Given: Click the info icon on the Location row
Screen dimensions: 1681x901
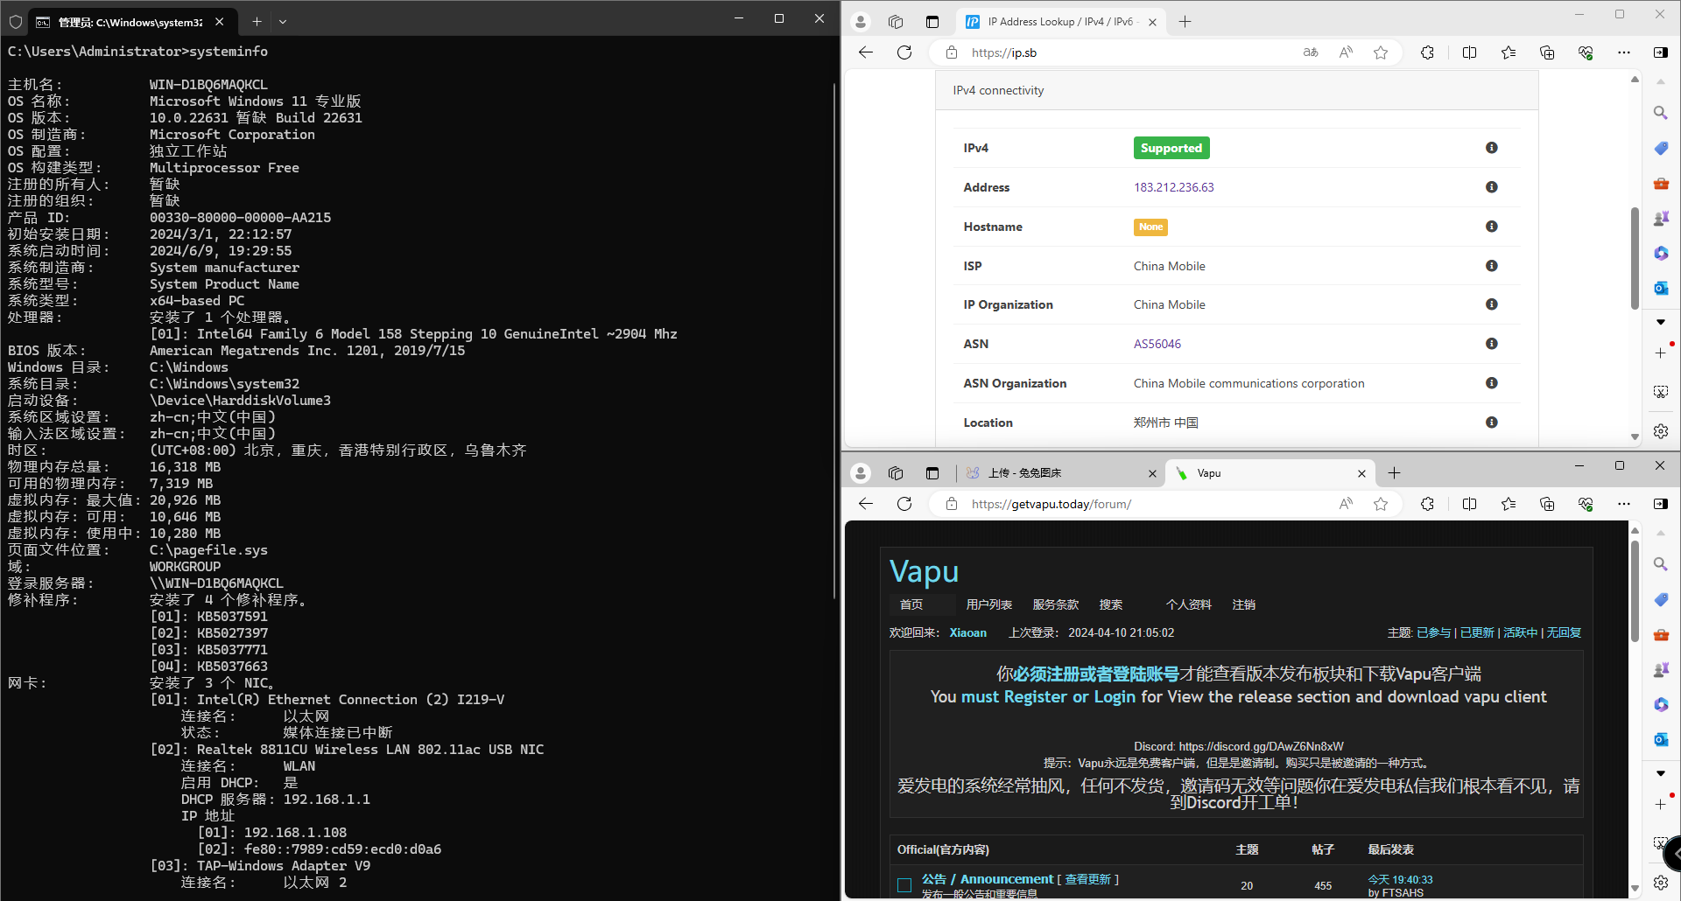Looking at the screenshot, I should pyautogui.click(x=1492, y=423).
